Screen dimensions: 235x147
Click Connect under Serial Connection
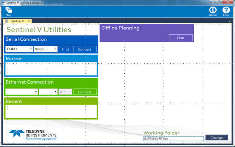[x=85, y=49]
